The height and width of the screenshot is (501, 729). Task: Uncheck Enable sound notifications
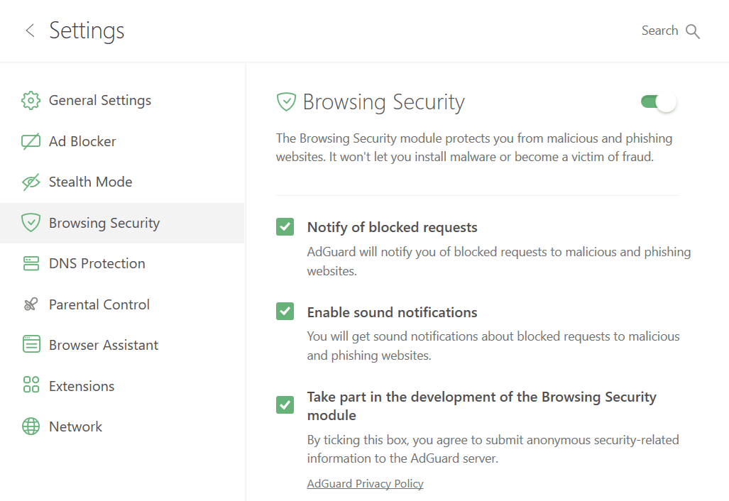(x=285, y=312)
